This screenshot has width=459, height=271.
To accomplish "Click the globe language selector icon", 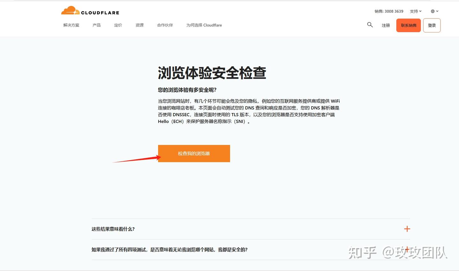I will click(x=432, y=11).
